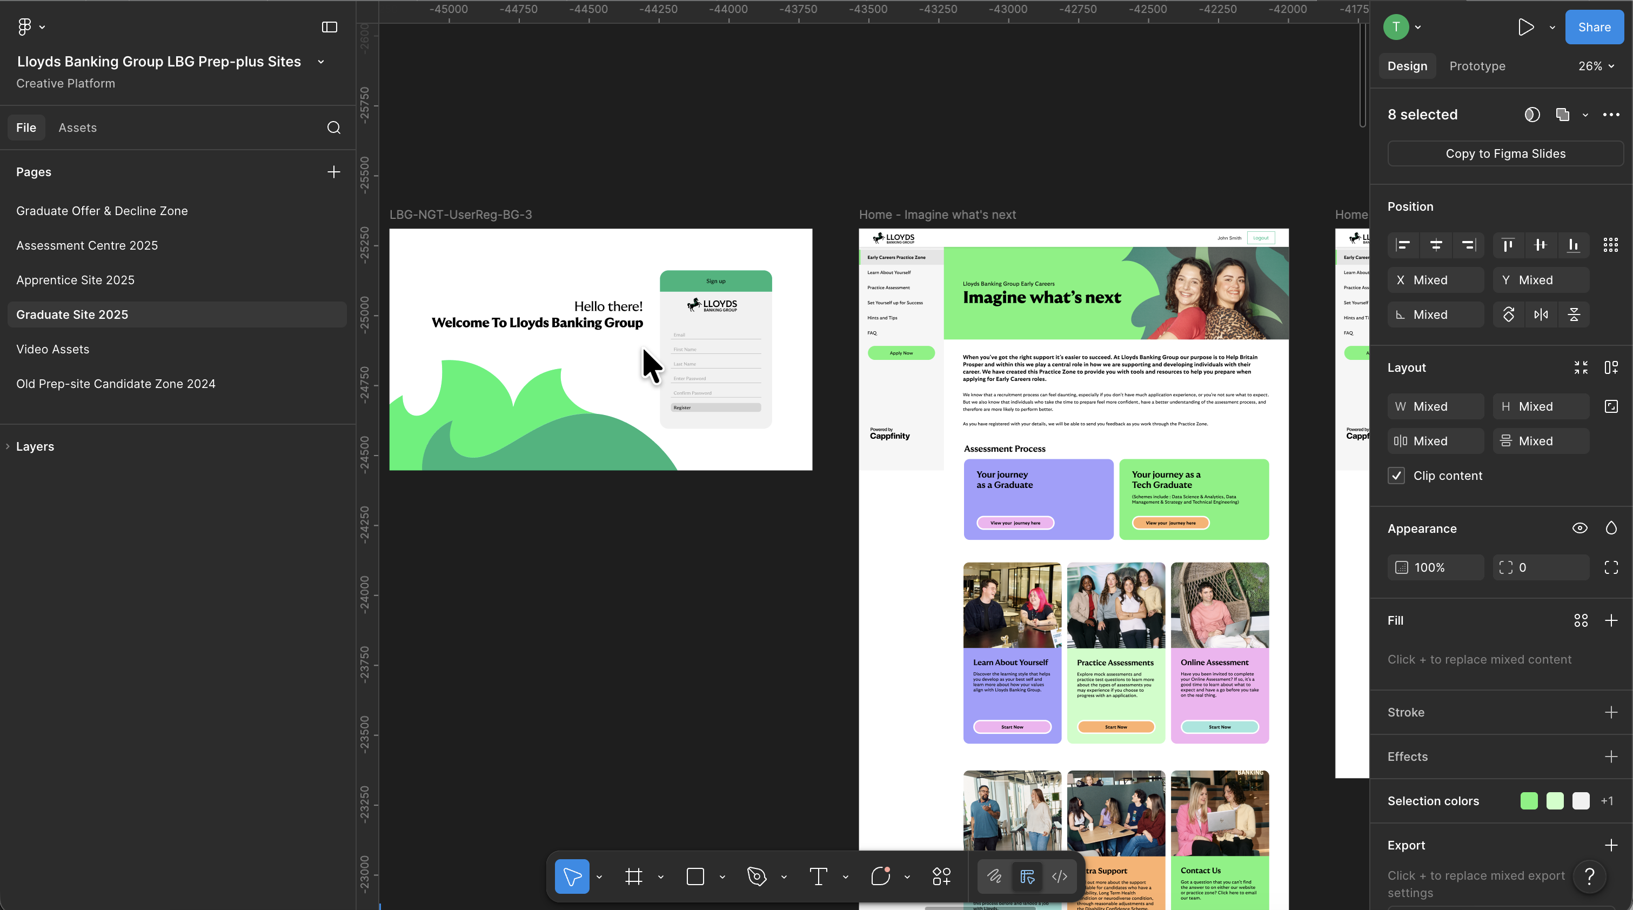The image size is (1633, 910).
Task: Search the file with magnifier icon
Action: click(x=334, y=128)
